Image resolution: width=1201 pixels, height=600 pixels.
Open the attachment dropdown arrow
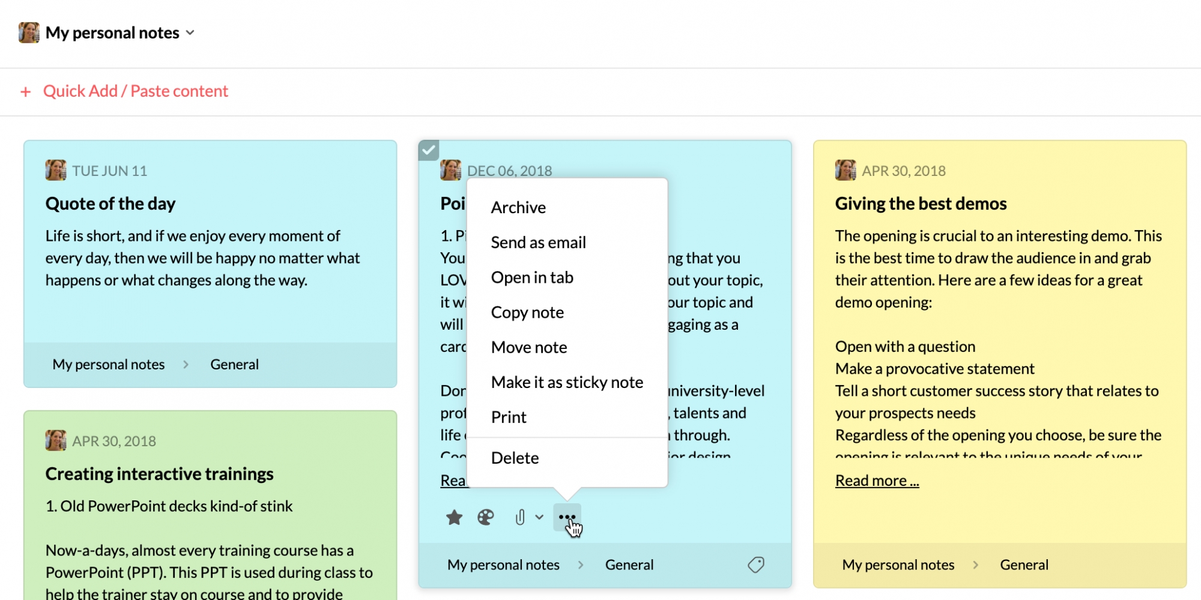tap(539, 517)
